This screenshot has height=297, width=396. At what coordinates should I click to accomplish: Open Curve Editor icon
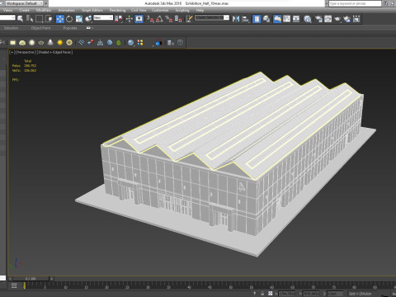tap(286, 19)
